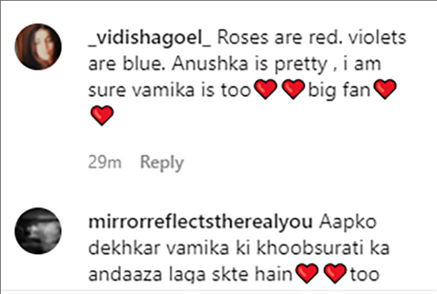The image size is (437, 294).
Task: Click the 29m comment timestamp
Action: (x=105, y=162)
